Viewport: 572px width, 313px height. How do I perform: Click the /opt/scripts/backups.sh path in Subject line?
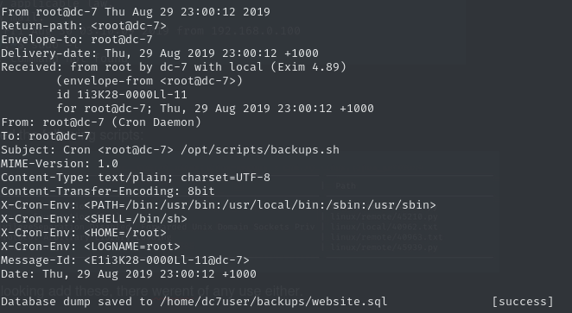(260, 150)
